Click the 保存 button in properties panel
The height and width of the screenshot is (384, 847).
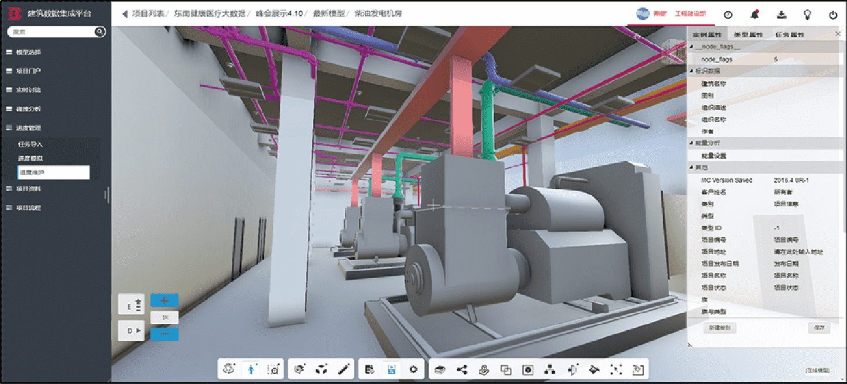(x=819, y=328)
